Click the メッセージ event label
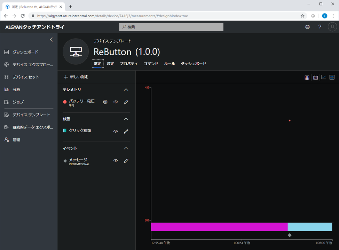This screenshot has width=339, height=250. click(x=78, y=160)
